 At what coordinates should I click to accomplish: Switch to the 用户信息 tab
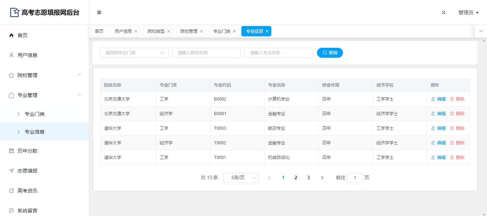click(123, 31)
